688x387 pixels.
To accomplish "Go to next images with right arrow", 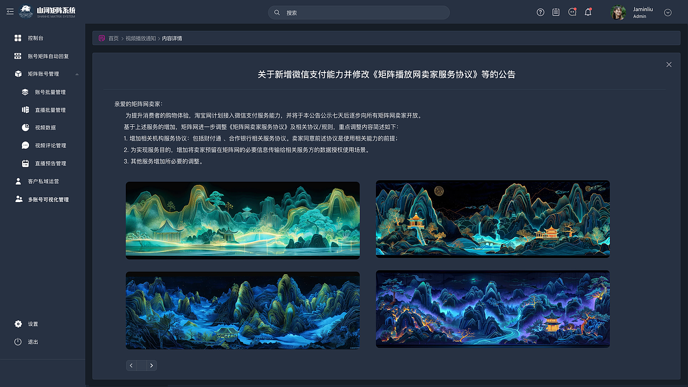I will pyautogui.click(x=152, y=365).
